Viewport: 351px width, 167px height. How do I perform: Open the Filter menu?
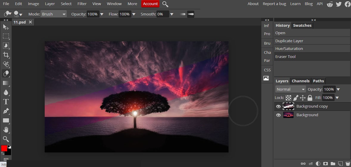82,4
